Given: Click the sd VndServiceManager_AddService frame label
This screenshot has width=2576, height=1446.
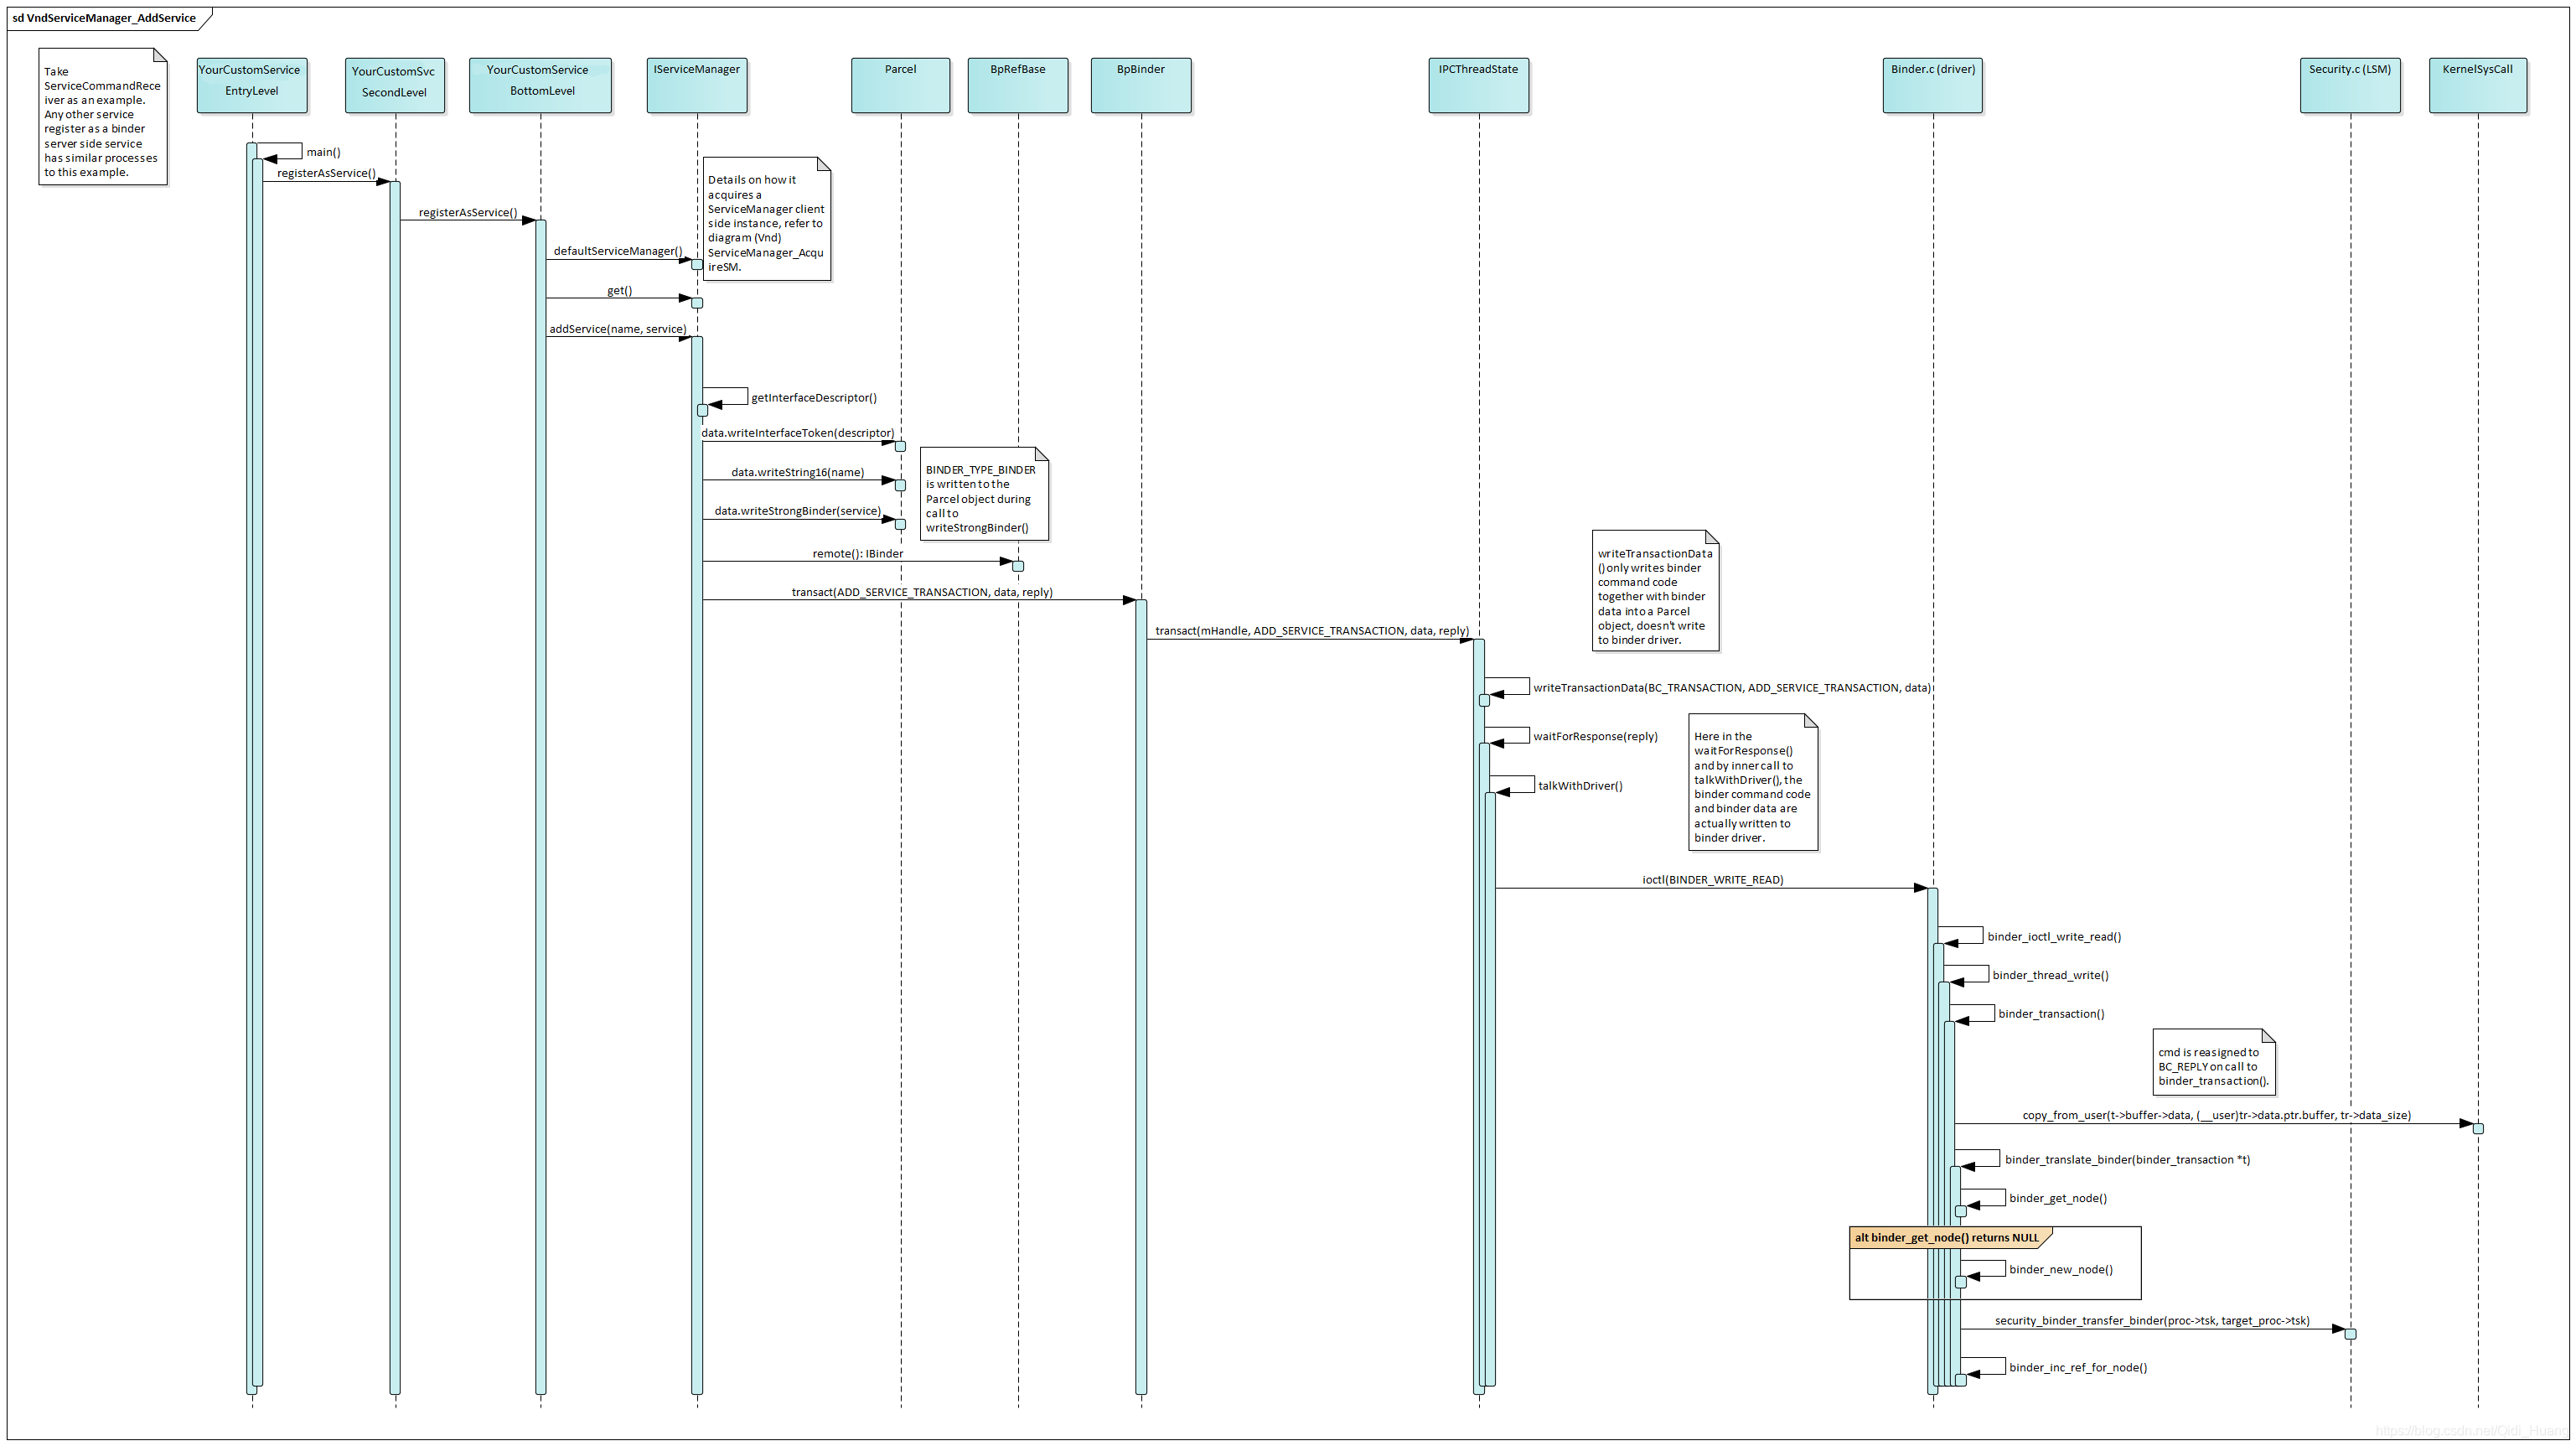Looking at the screenshot, I should click(x=104, y=18).
